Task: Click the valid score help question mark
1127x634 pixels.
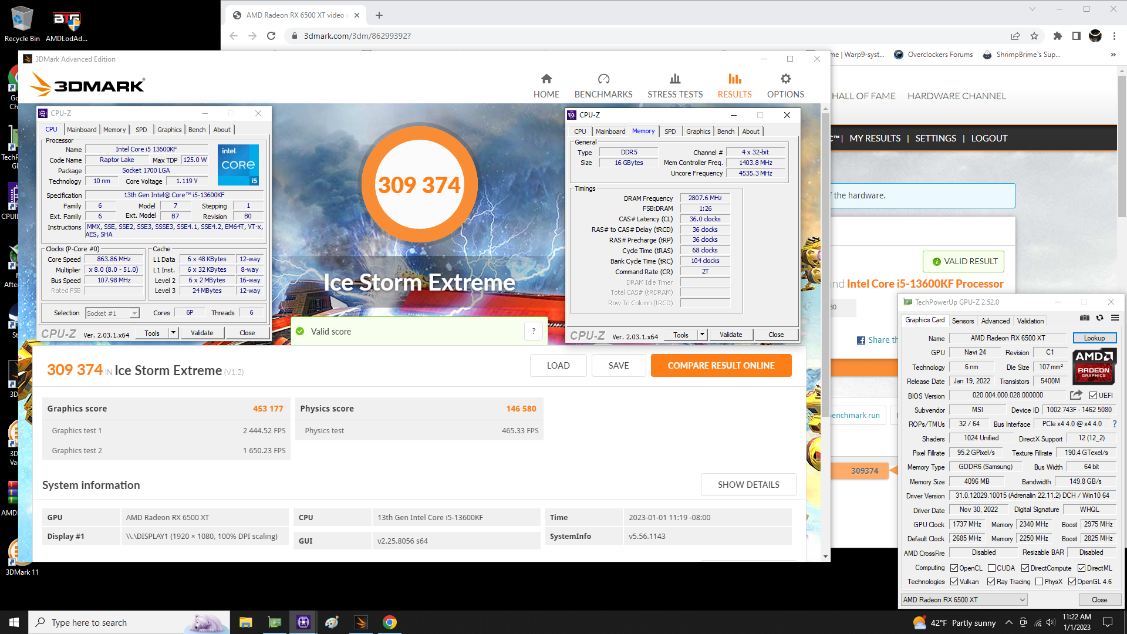Action: (x=534, y=332)
